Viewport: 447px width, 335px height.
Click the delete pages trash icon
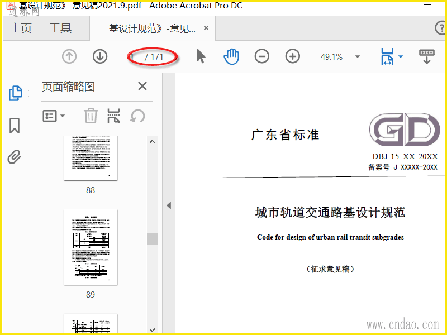pos(91,116)
